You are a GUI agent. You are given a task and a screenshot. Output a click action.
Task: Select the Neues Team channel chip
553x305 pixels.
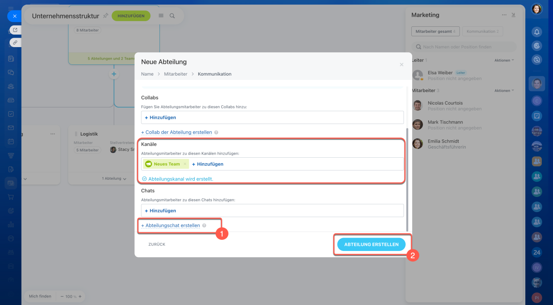tap(166, 164)
